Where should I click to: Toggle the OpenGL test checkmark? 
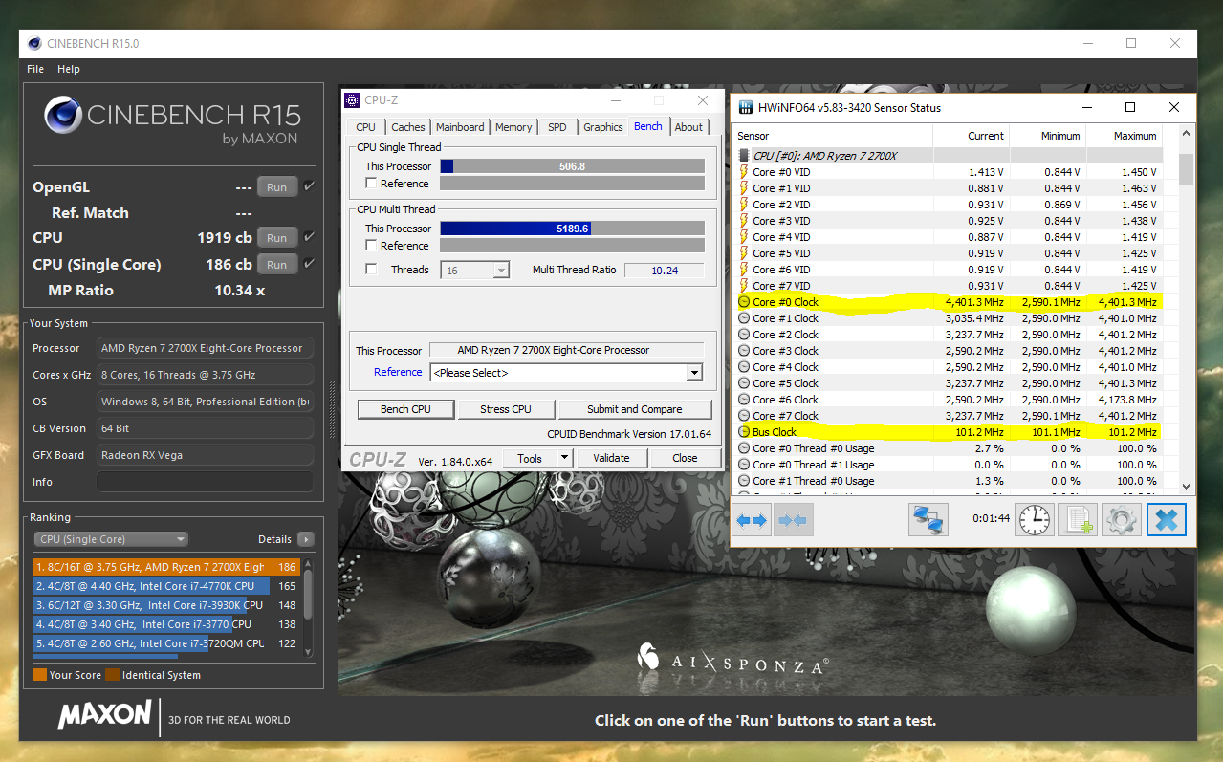pos(309,186)
